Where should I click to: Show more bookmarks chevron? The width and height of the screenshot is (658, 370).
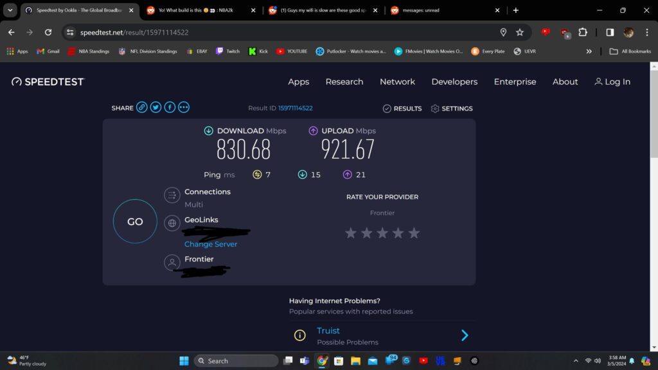click(x=589, y=51)
